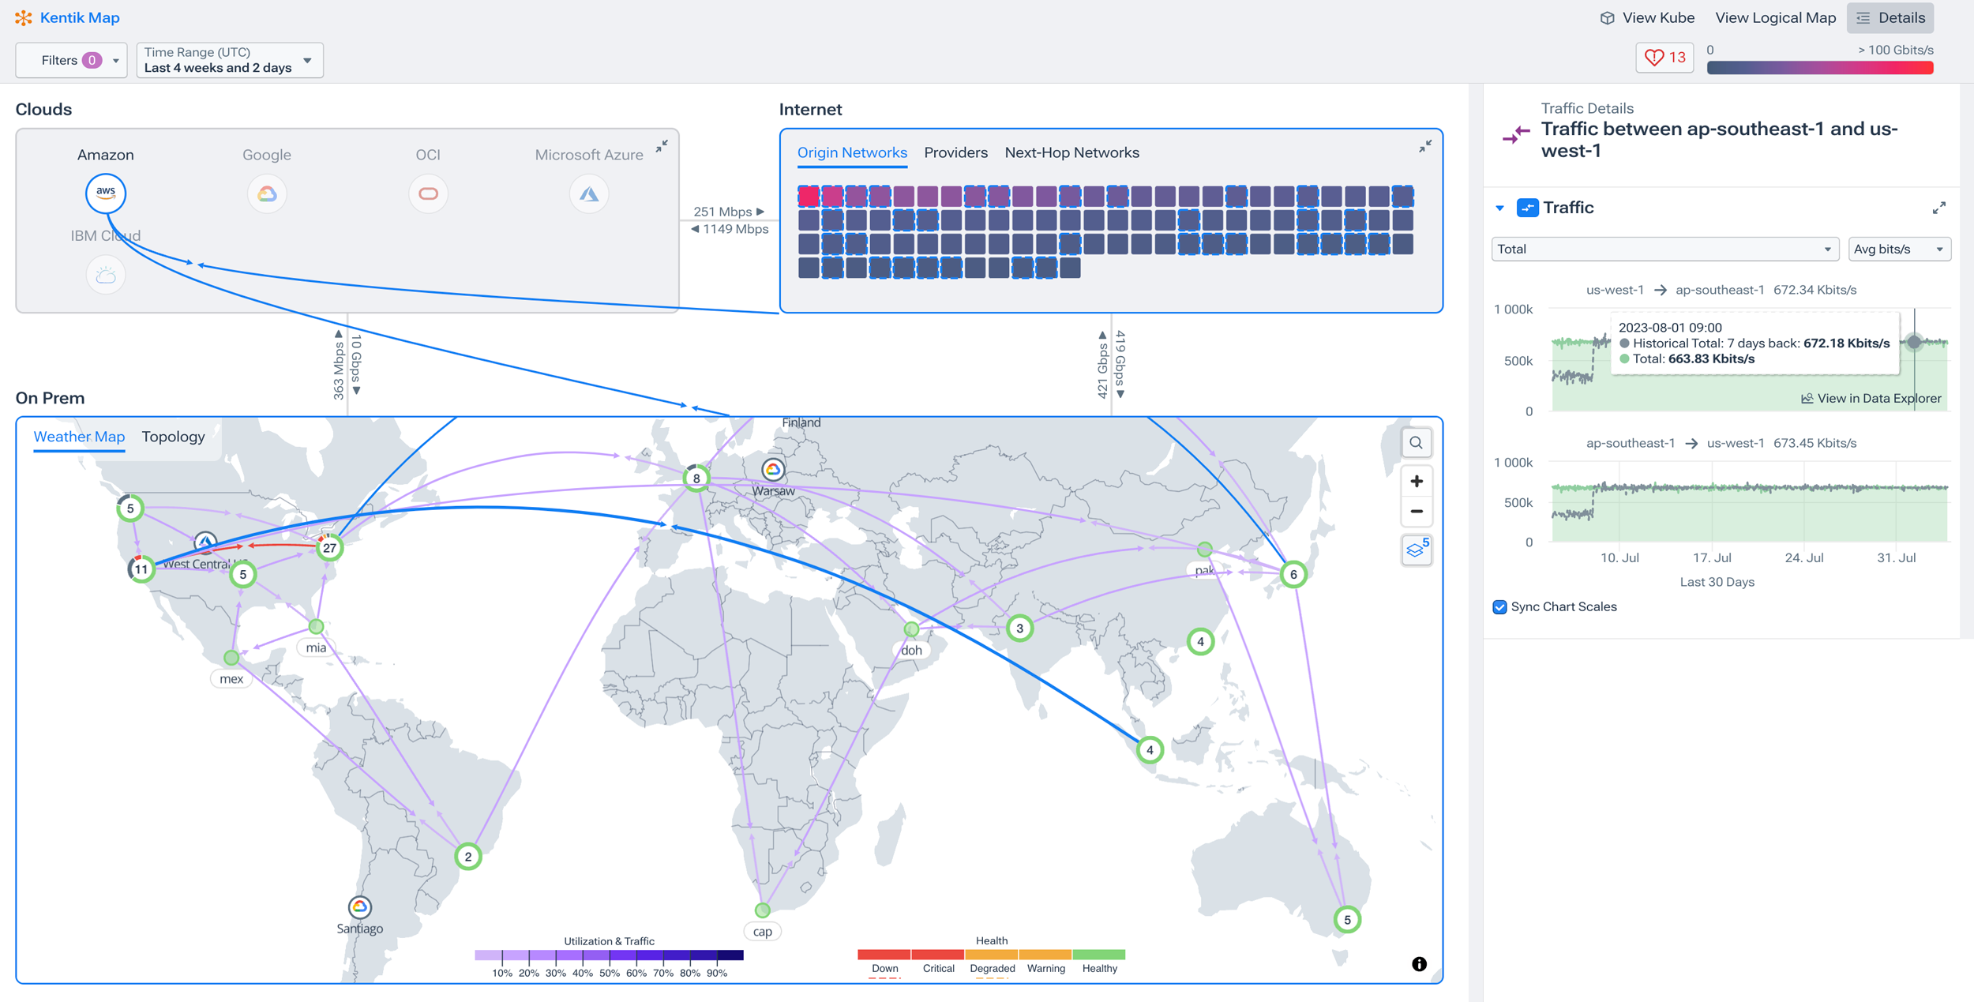Switch to the Providers tab
Image resolution: width=1974 pixels, height=1002 pixels.
(x=955, y=152)
